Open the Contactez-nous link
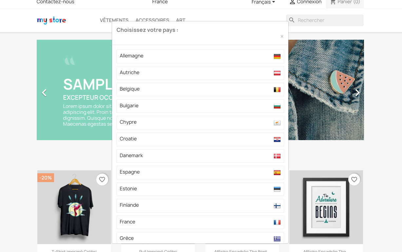 pos(55,2)
